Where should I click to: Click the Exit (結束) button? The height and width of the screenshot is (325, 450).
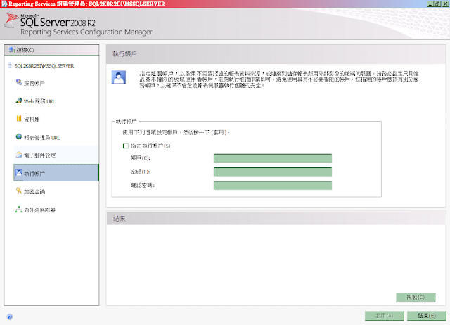[427, 316]
